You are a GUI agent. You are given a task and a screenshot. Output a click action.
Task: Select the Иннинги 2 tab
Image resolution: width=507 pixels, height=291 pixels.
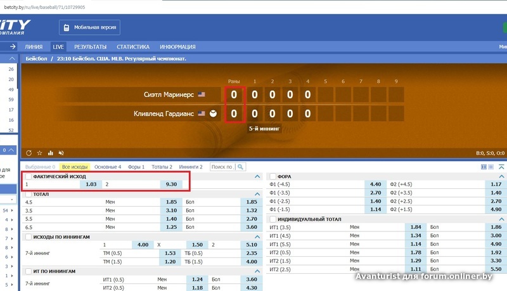tap(191, 167)
